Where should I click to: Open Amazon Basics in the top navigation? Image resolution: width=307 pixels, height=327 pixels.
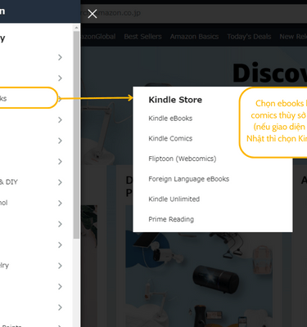coord(194,37)
